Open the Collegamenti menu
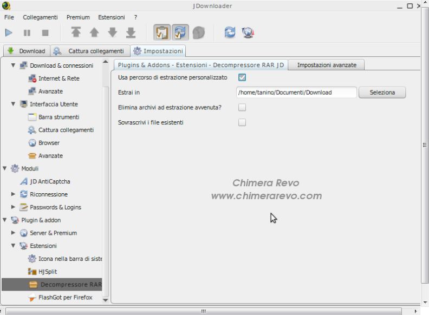This screenshot has height=315, width=429. point(40,17)
